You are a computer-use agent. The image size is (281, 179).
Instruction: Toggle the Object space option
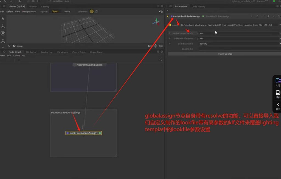click(x=55, y=12)
